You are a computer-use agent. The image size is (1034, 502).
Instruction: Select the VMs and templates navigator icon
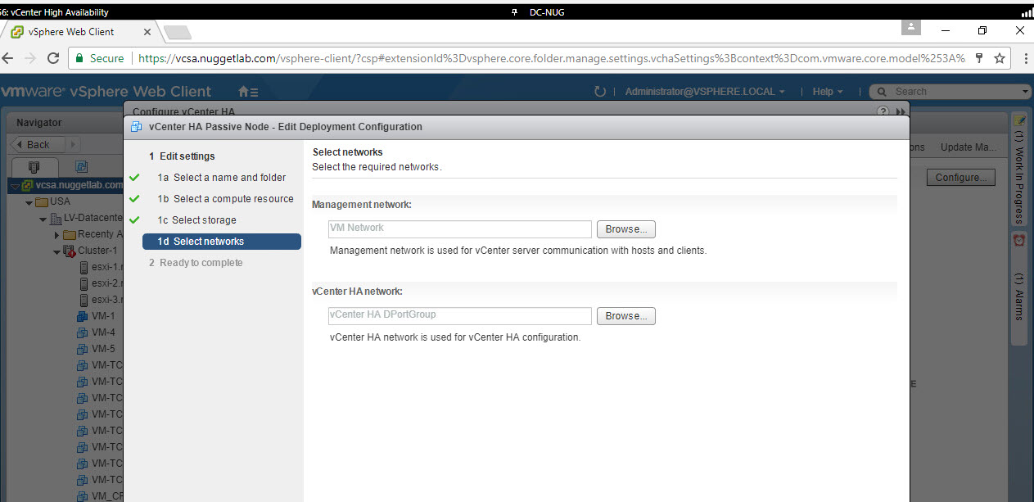point(81,165)
